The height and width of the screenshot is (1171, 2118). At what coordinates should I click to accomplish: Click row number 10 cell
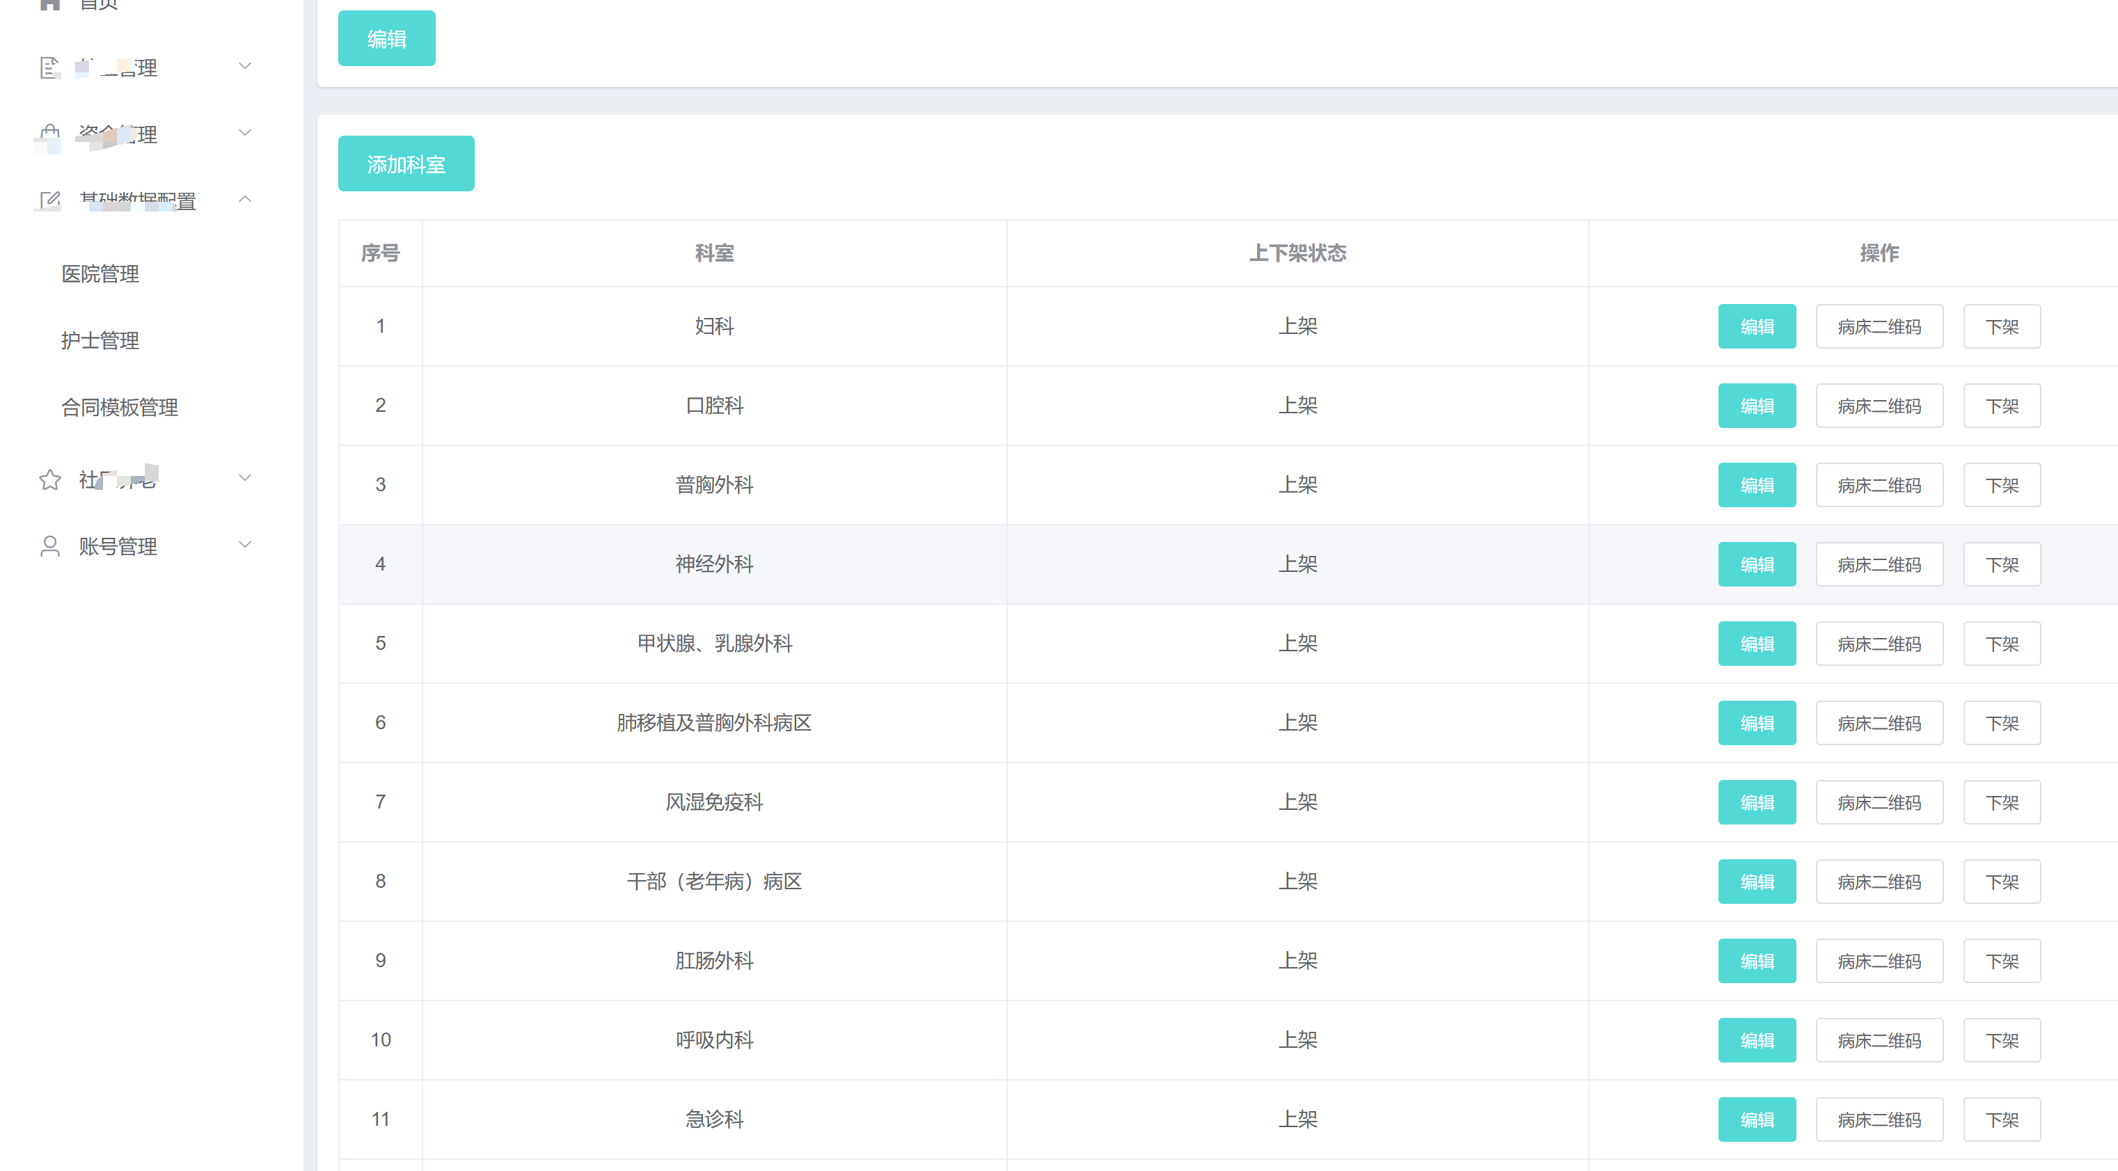click(380, 1040)
